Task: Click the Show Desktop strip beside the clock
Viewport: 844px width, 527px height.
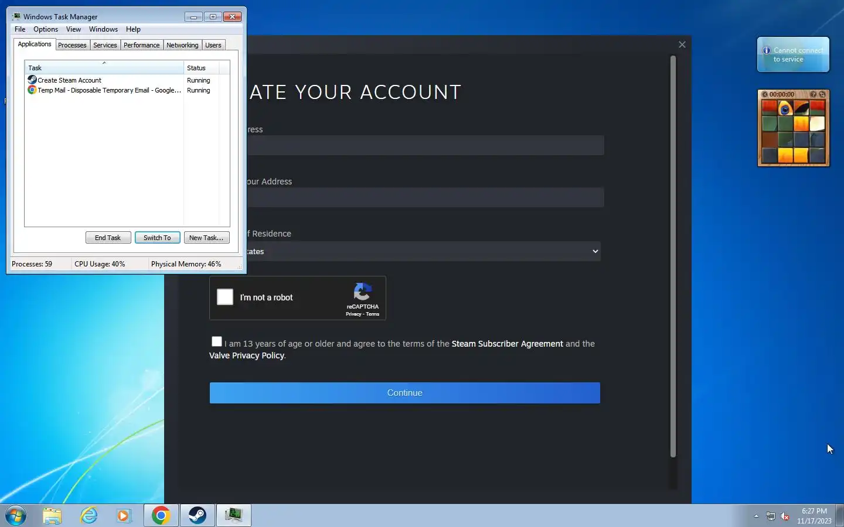Action: (839, 515)
